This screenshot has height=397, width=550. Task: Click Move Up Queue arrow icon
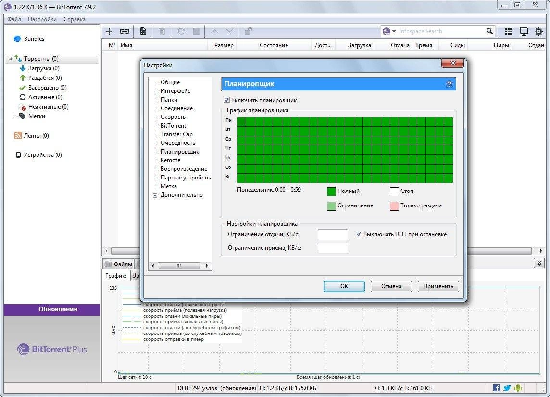click(x=215, y=31)
